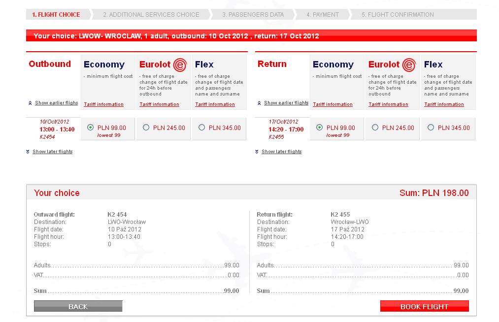499x322 pixels.
Task: Select outbound Eurolot PLN 245.00 fare
Action: [146, 128]
